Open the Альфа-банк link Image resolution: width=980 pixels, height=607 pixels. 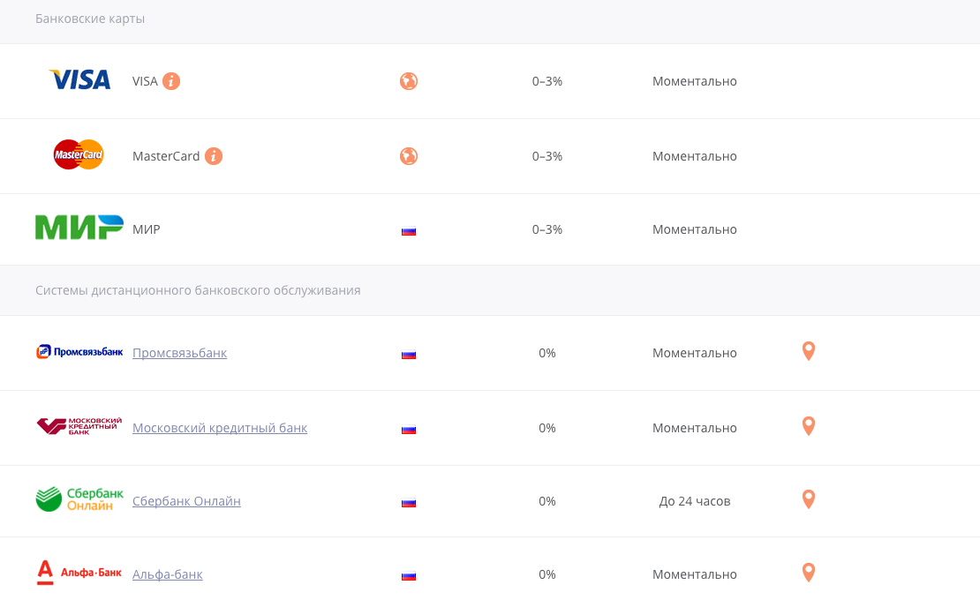(168, 574)
